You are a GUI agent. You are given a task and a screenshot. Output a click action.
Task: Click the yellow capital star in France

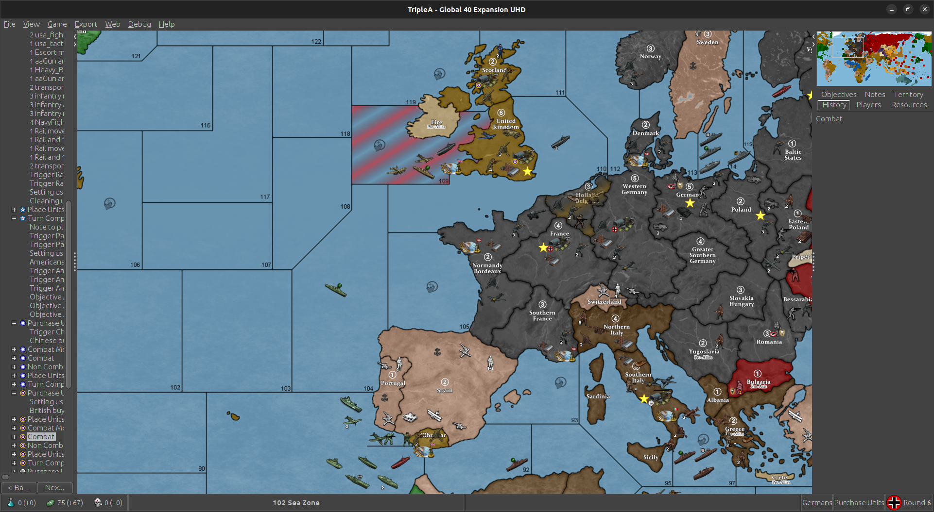coord(543,248)
